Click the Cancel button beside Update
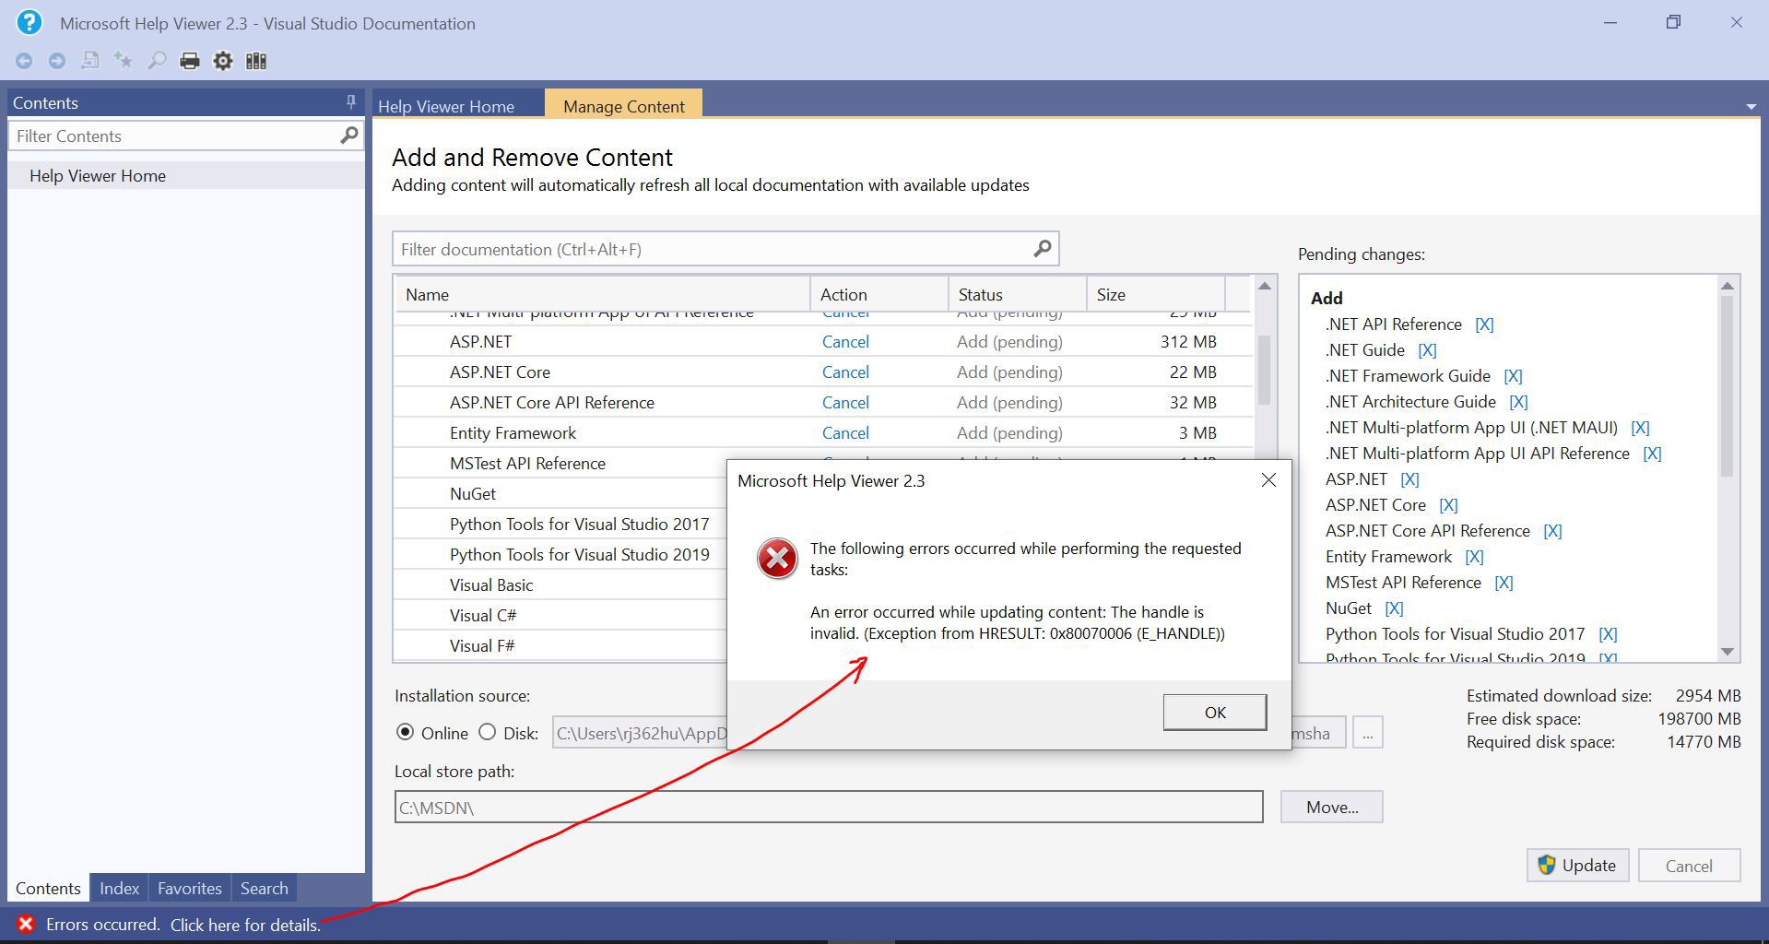Viewport: 1769px width, 944px height. click(x=1689, y=866)
